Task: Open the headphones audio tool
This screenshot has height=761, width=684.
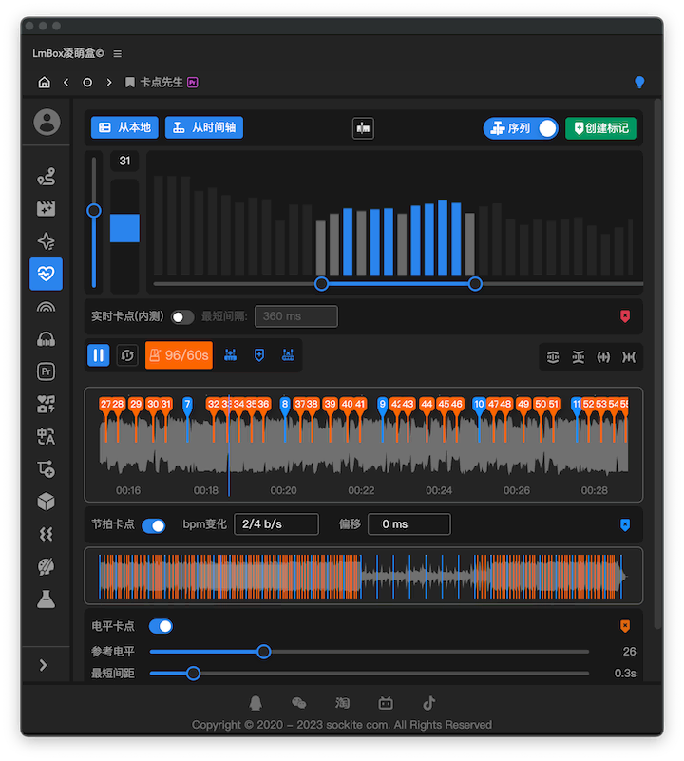Action: 47,339
